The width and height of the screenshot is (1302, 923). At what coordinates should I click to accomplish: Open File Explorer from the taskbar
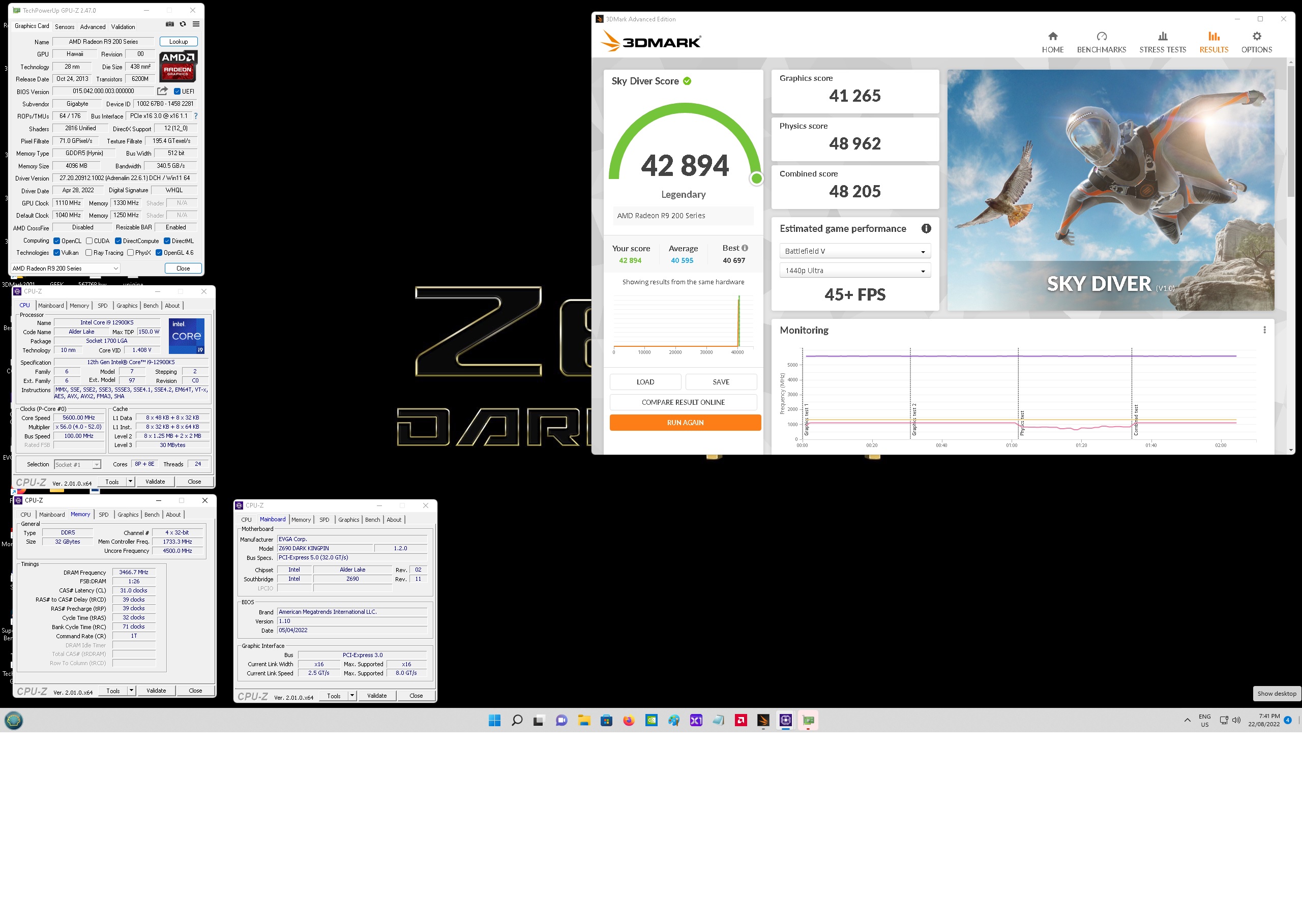[x=584, y=721]
